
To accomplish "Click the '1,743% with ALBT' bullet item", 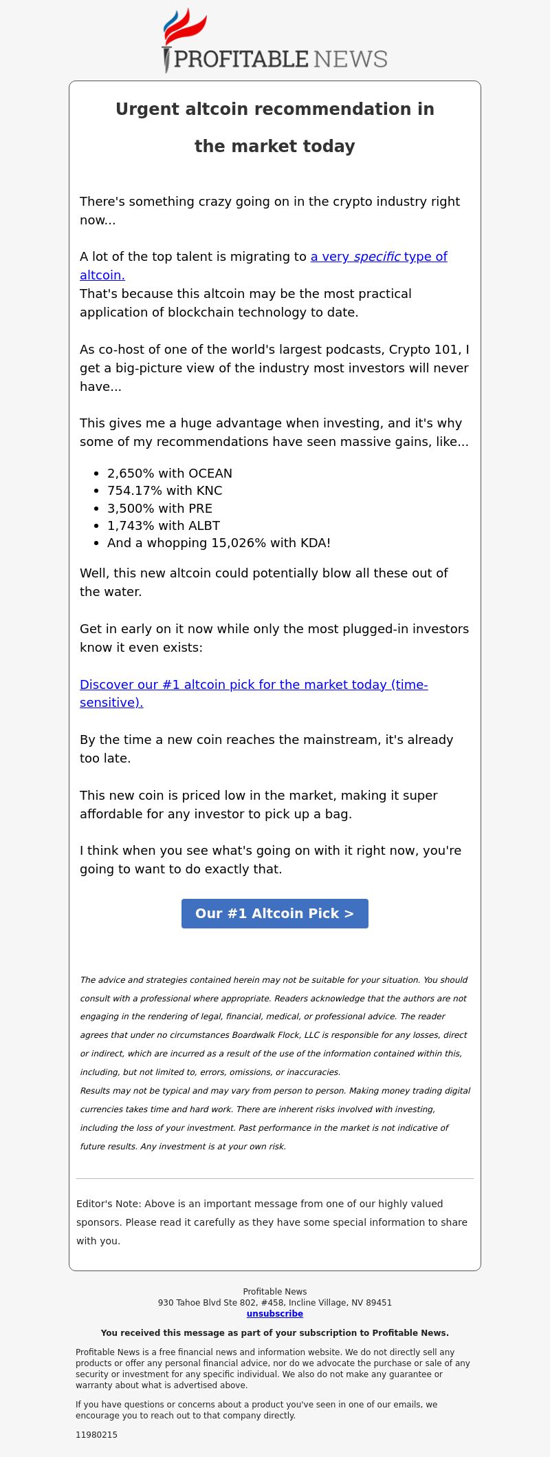I will click(x=164, y=525).
